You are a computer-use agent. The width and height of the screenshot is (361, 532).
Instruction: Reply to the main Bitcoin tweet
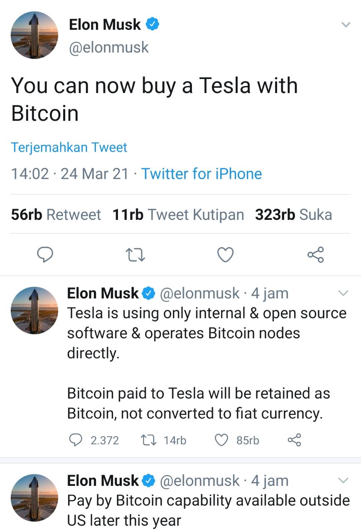tap(45, 254)
